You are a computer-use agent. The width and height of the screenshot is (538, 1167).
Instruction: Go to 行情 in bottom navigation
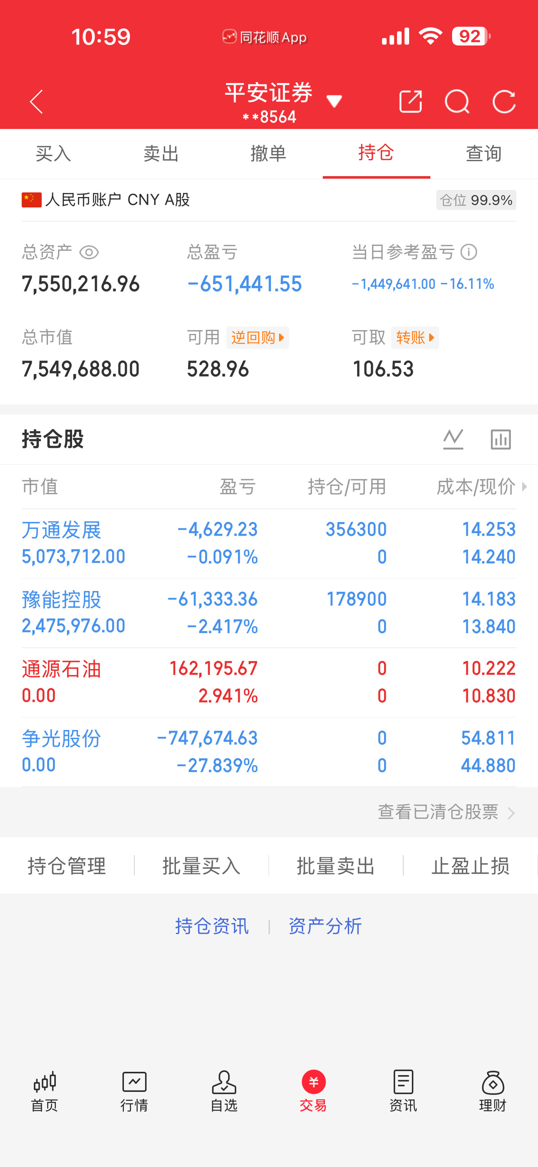[x=134, y=1091]
